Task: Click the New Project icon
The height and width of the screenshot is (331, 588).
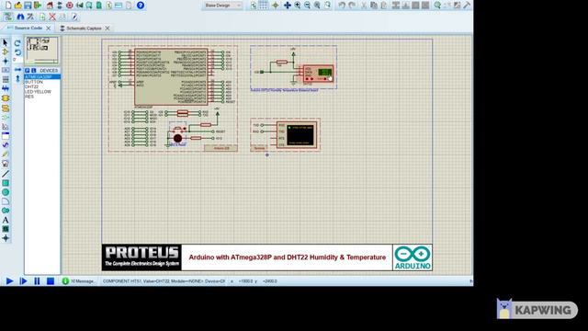Action: [x=8, y=6]
